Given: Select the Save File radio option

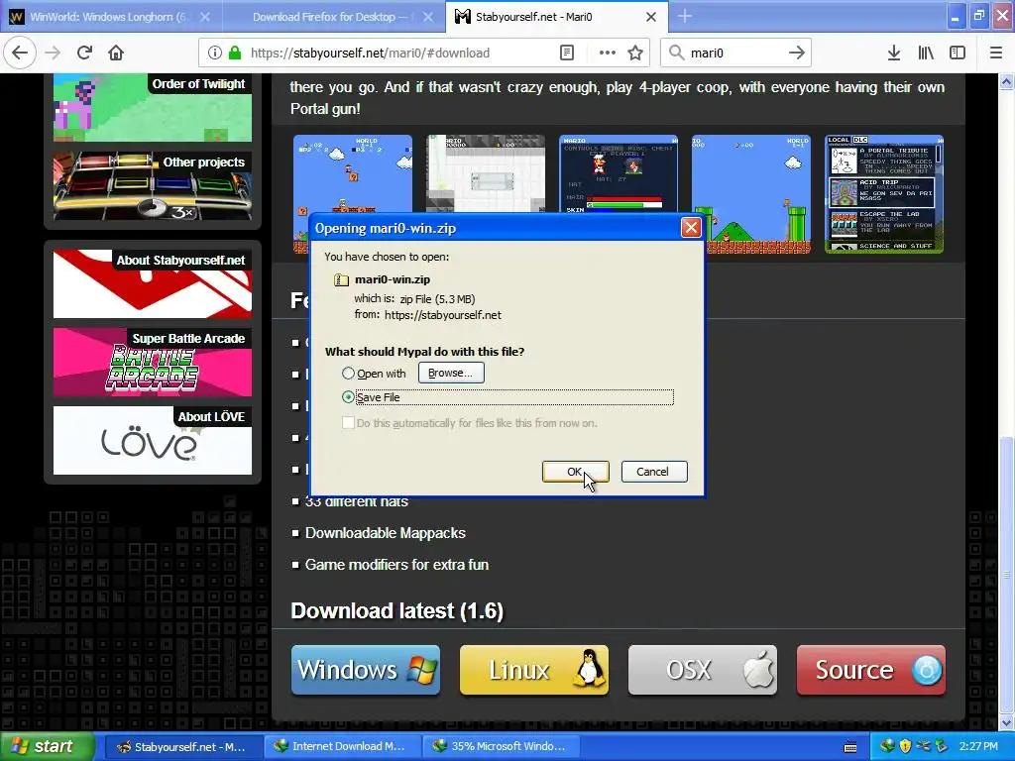Looking at the screenshot, I should 348,397.
